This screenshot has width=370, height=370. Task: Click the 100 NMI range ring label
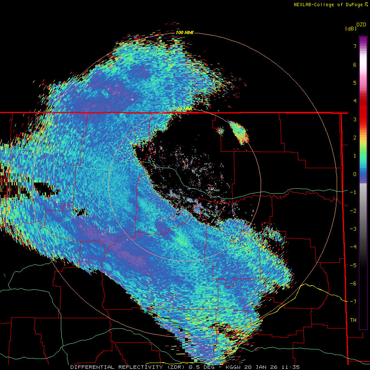[185, 32]
